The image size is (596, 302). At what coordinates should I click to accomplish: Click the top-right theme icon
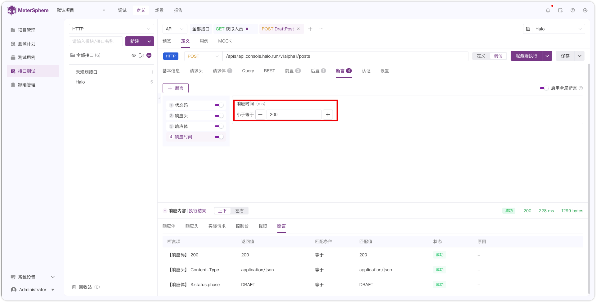pyautogui.click(x=585, y=10)
